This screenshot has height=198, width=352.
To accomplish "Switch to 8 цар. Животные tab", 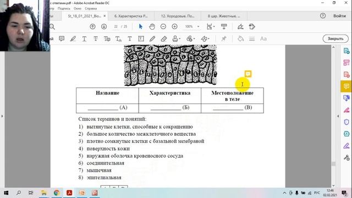I will 224,16.
